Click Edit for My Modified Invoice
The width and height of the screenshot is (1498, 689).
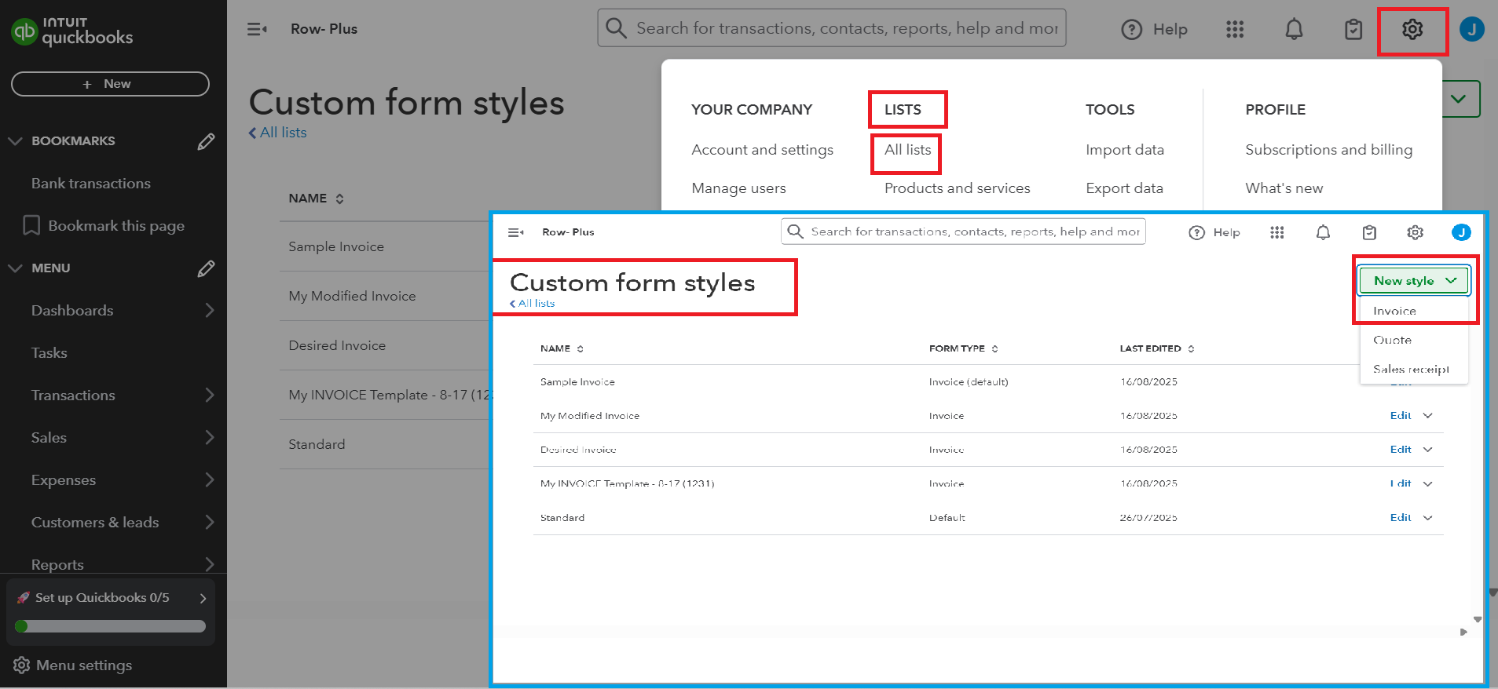click(x=1401, y=416)
